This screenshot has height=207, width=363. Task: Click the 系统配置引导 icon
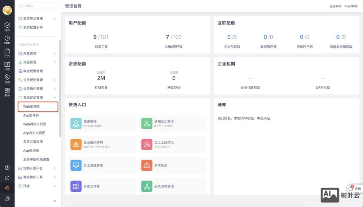coord(20,27)
